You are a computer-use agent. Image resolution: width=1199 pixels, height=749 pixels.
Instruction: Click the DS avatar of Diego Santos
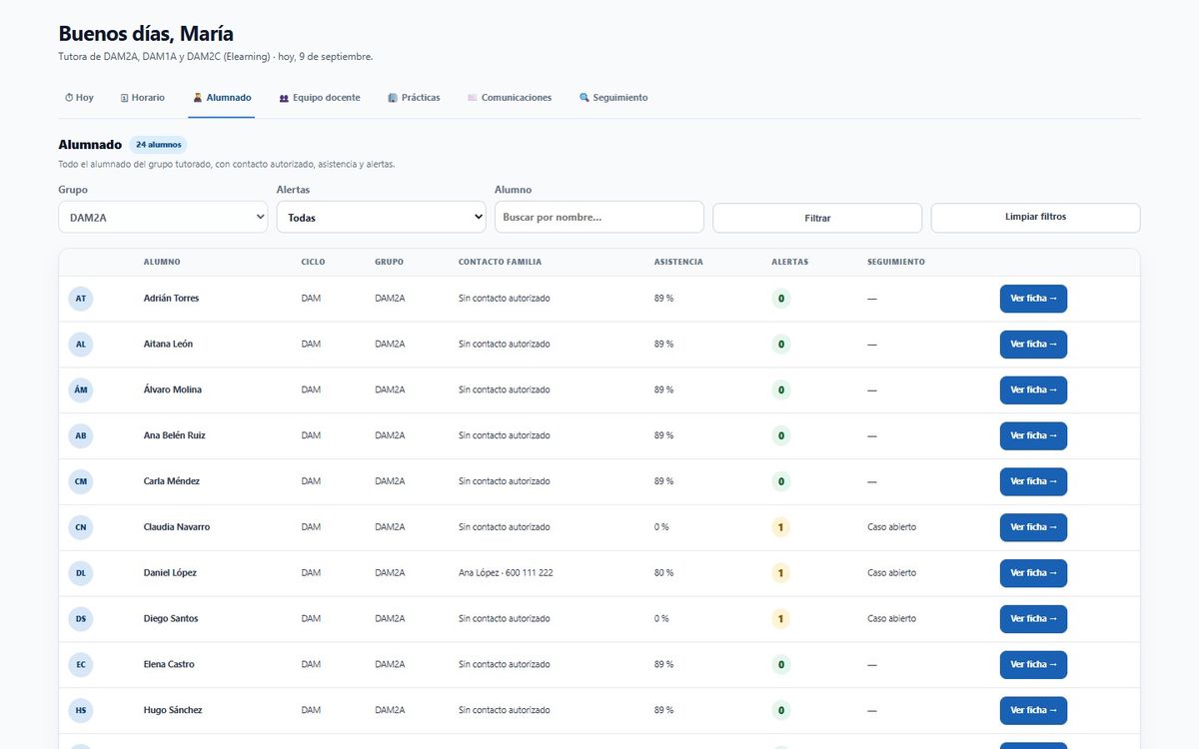click(81, 619)
